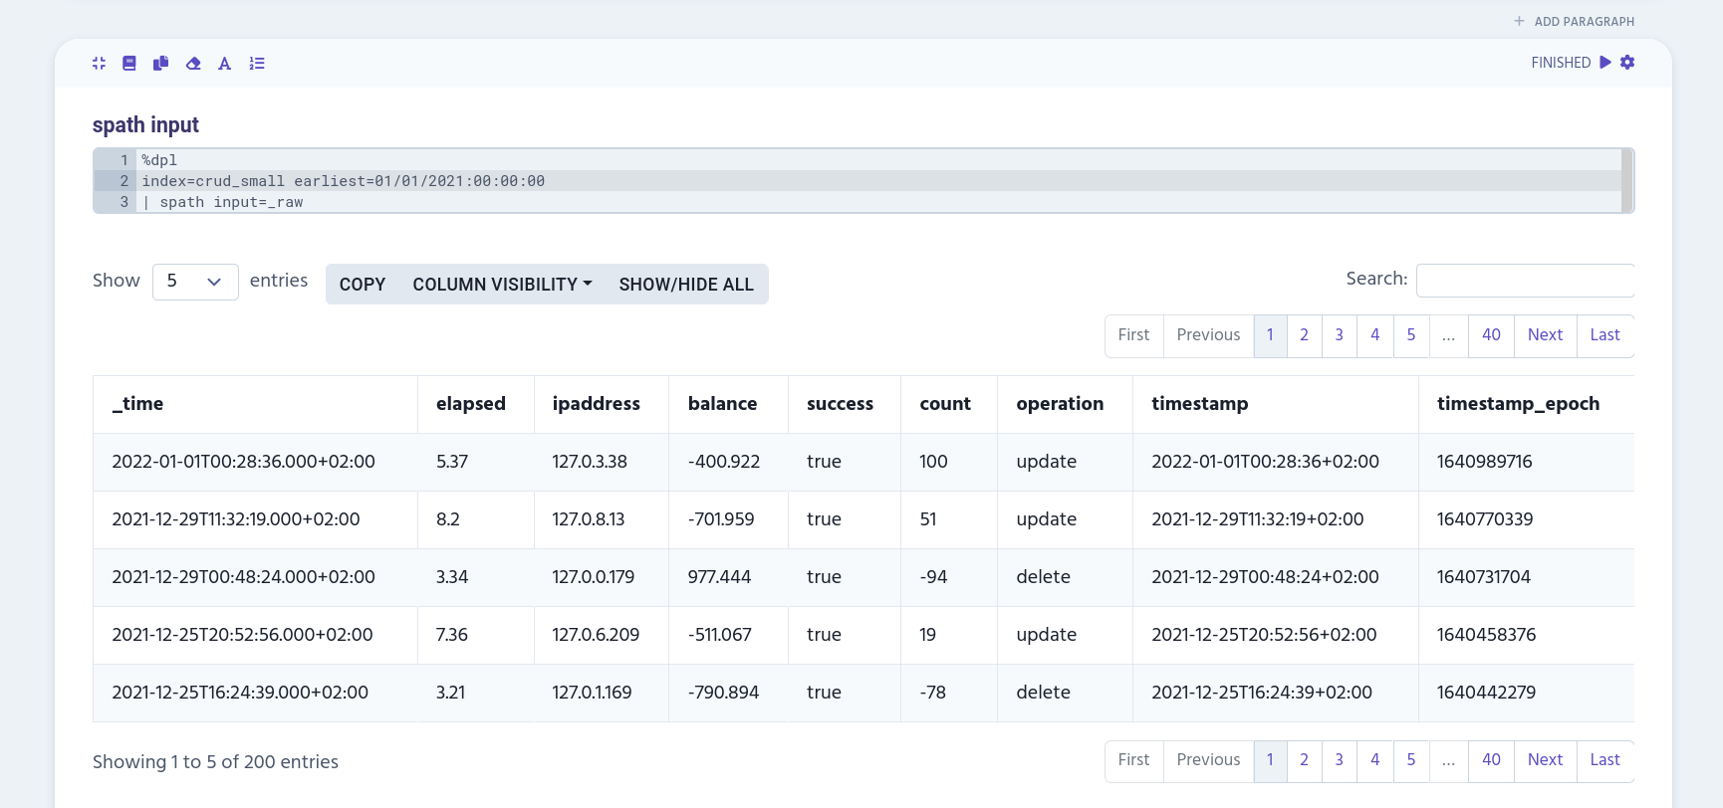Jump to page 40 in the top pagination

coord(1491,335)
